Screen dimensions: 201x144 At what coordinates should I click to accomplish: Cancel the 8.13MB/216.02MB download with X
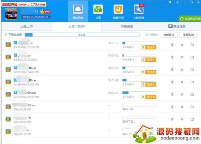[x=182, y=57]
